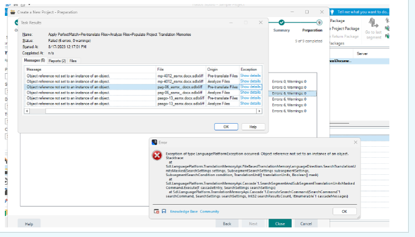Show details for pasgo-13 Analyze Files row
Image resolution: width=415 pixels, height=237 pixels.
[x=250, y=104]
